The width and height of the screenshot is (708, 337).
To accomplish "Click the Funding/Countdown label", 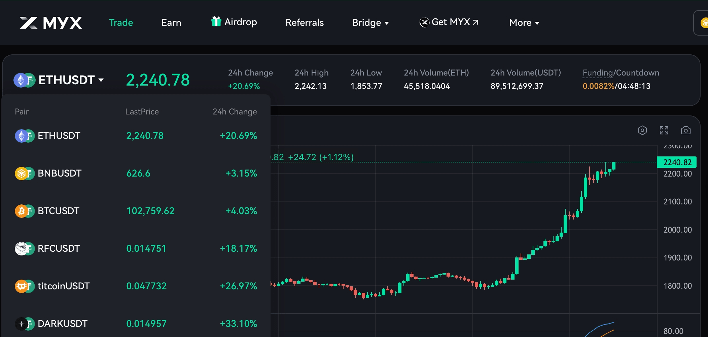I will 621,73.
